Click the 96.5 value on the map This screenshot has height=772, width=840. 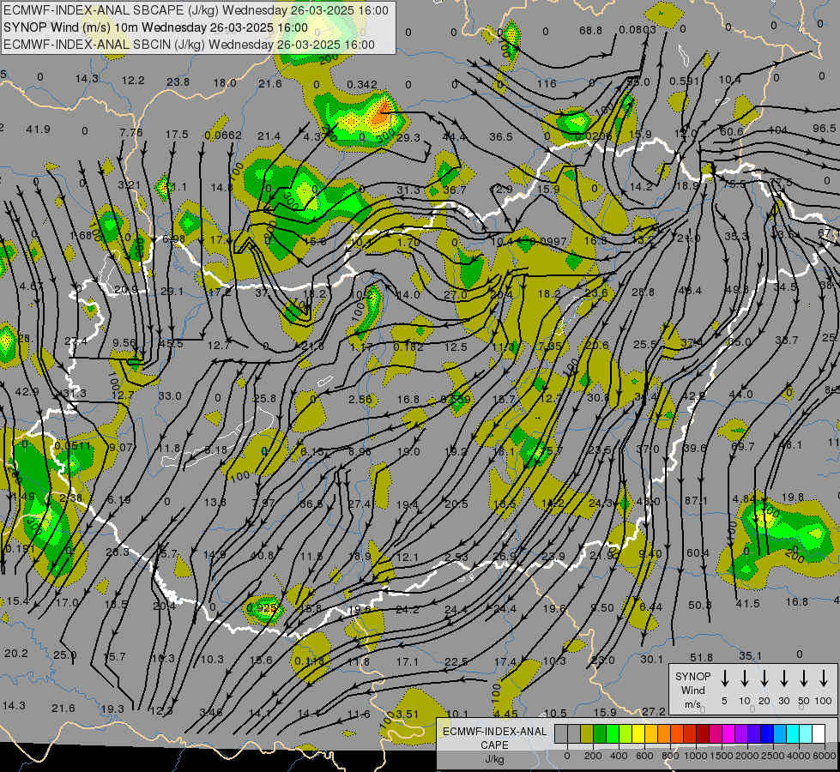(825, 129)
